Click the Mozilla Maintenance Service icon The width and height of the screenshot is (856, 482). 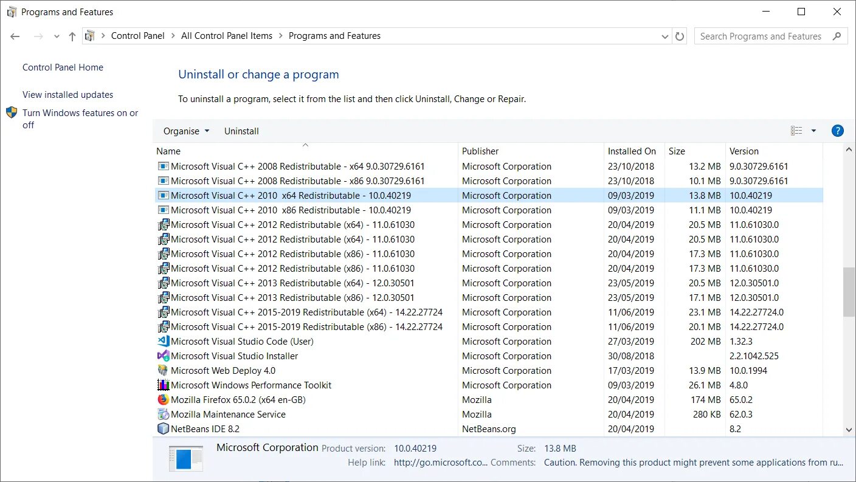tap(163, 415)
